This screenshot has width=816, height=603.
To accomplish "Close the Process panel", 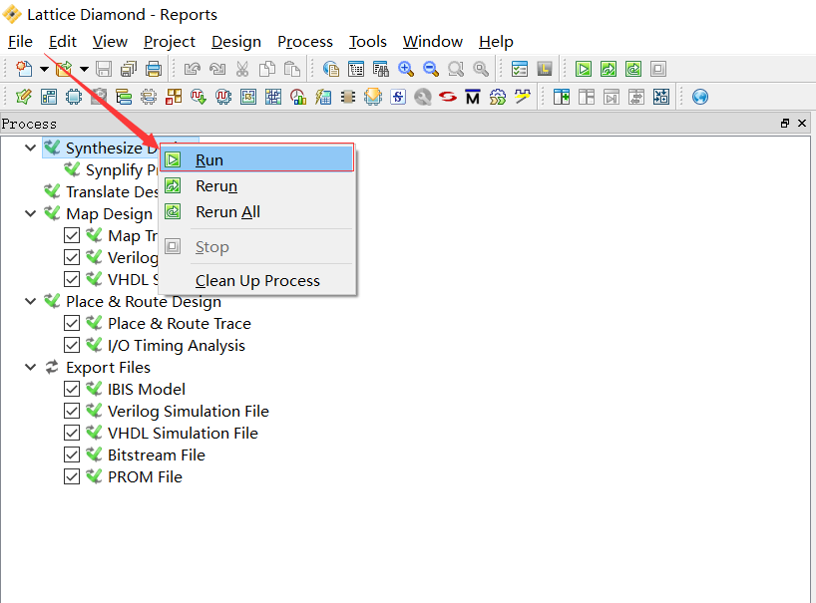I will [x=802, y=124].
